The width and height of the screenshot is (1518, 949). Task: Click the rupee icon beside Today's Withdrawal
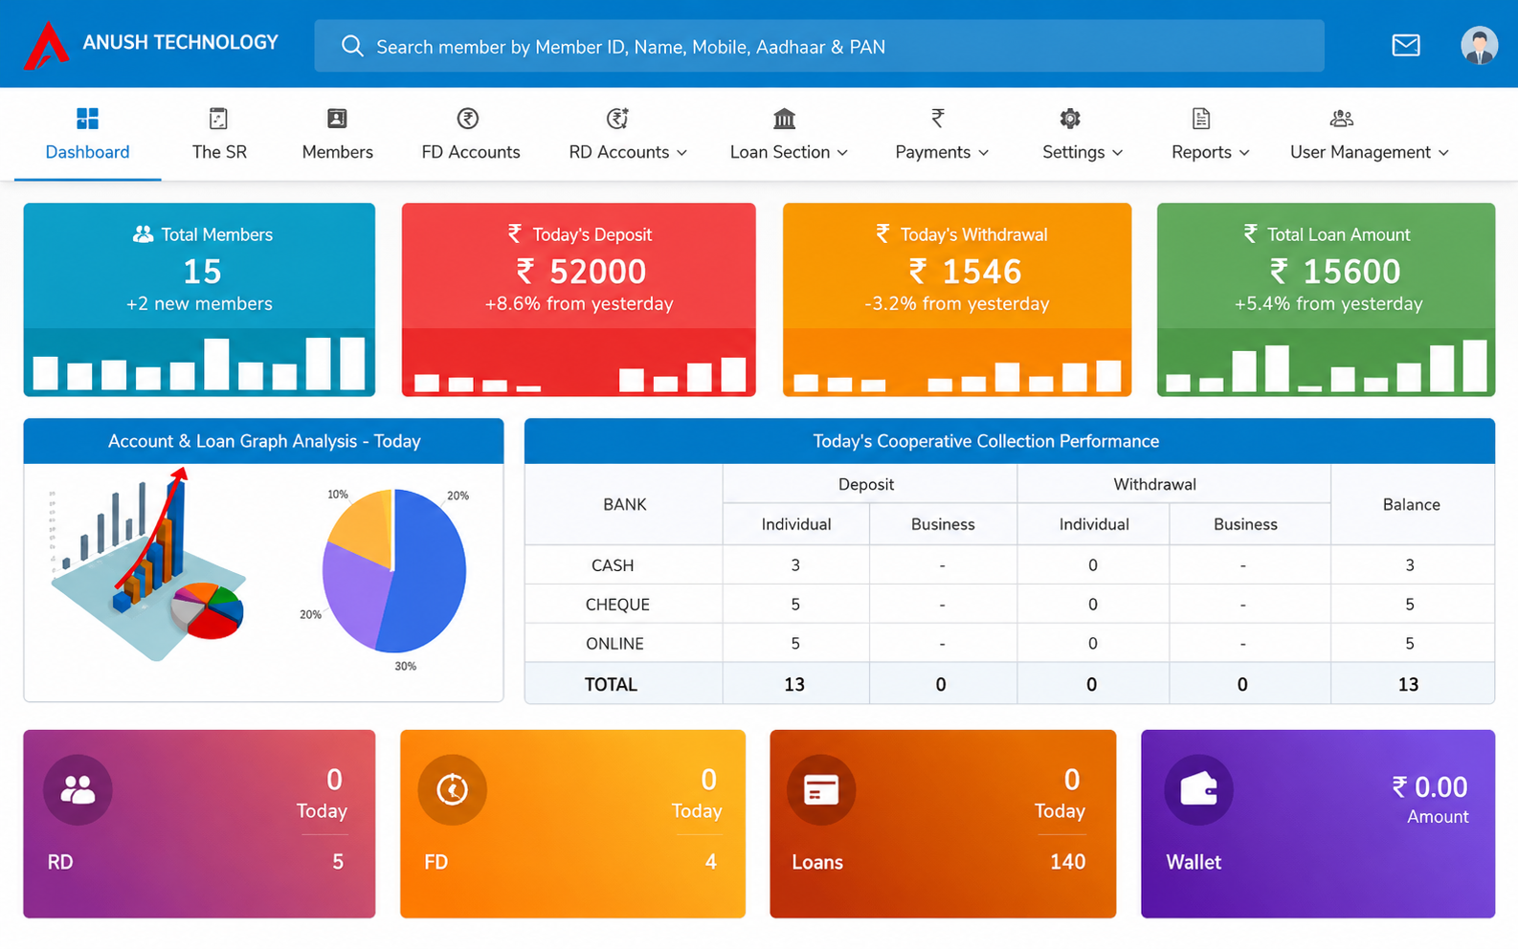pyautogui.click(x=882, y=233)
